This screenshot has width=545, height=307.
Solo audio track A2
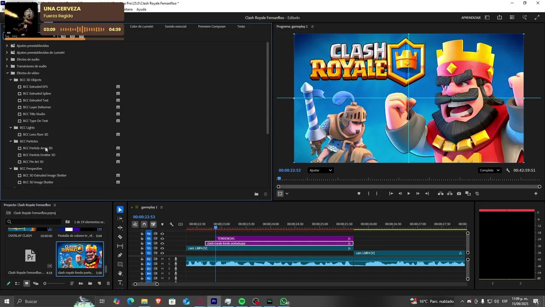169,264
